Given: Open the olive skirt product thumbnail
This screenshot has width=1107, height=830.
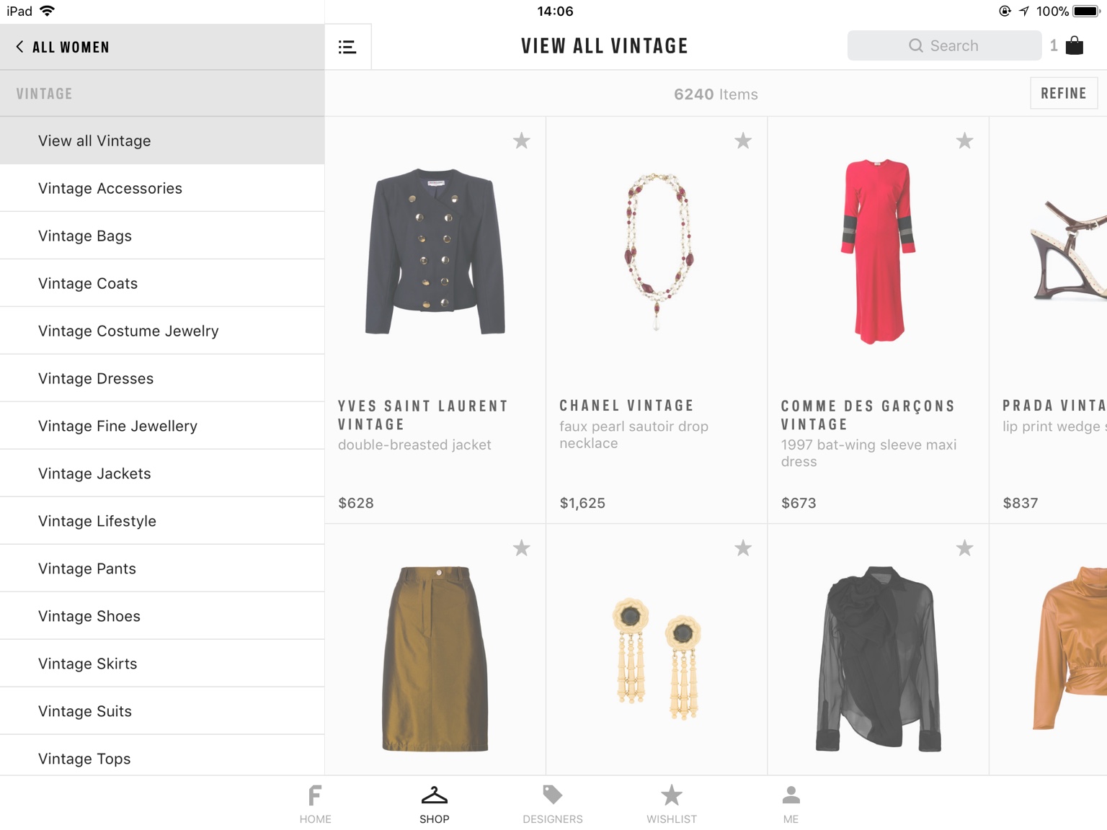Looking at the screenshot, I should [x=435, y=659].
